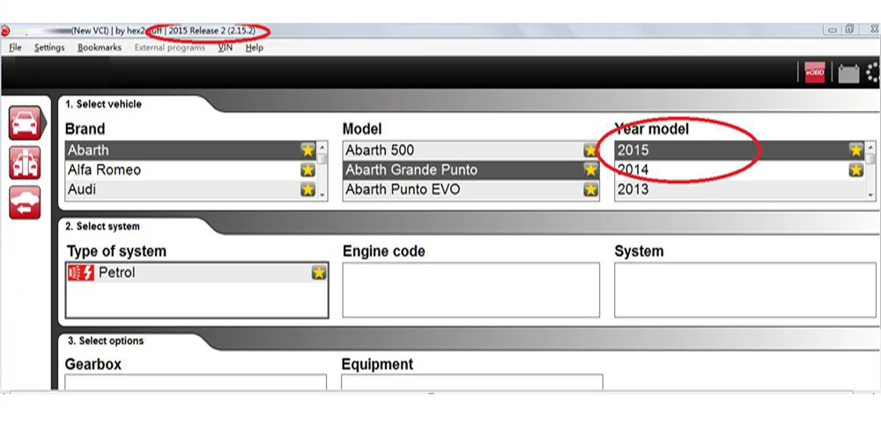Open the VIN menu

click(226, 48)
